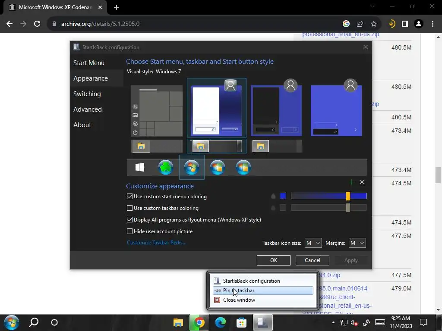Click the share page icon in address bar
Screen dimensions: 442x331
point(360,24)
